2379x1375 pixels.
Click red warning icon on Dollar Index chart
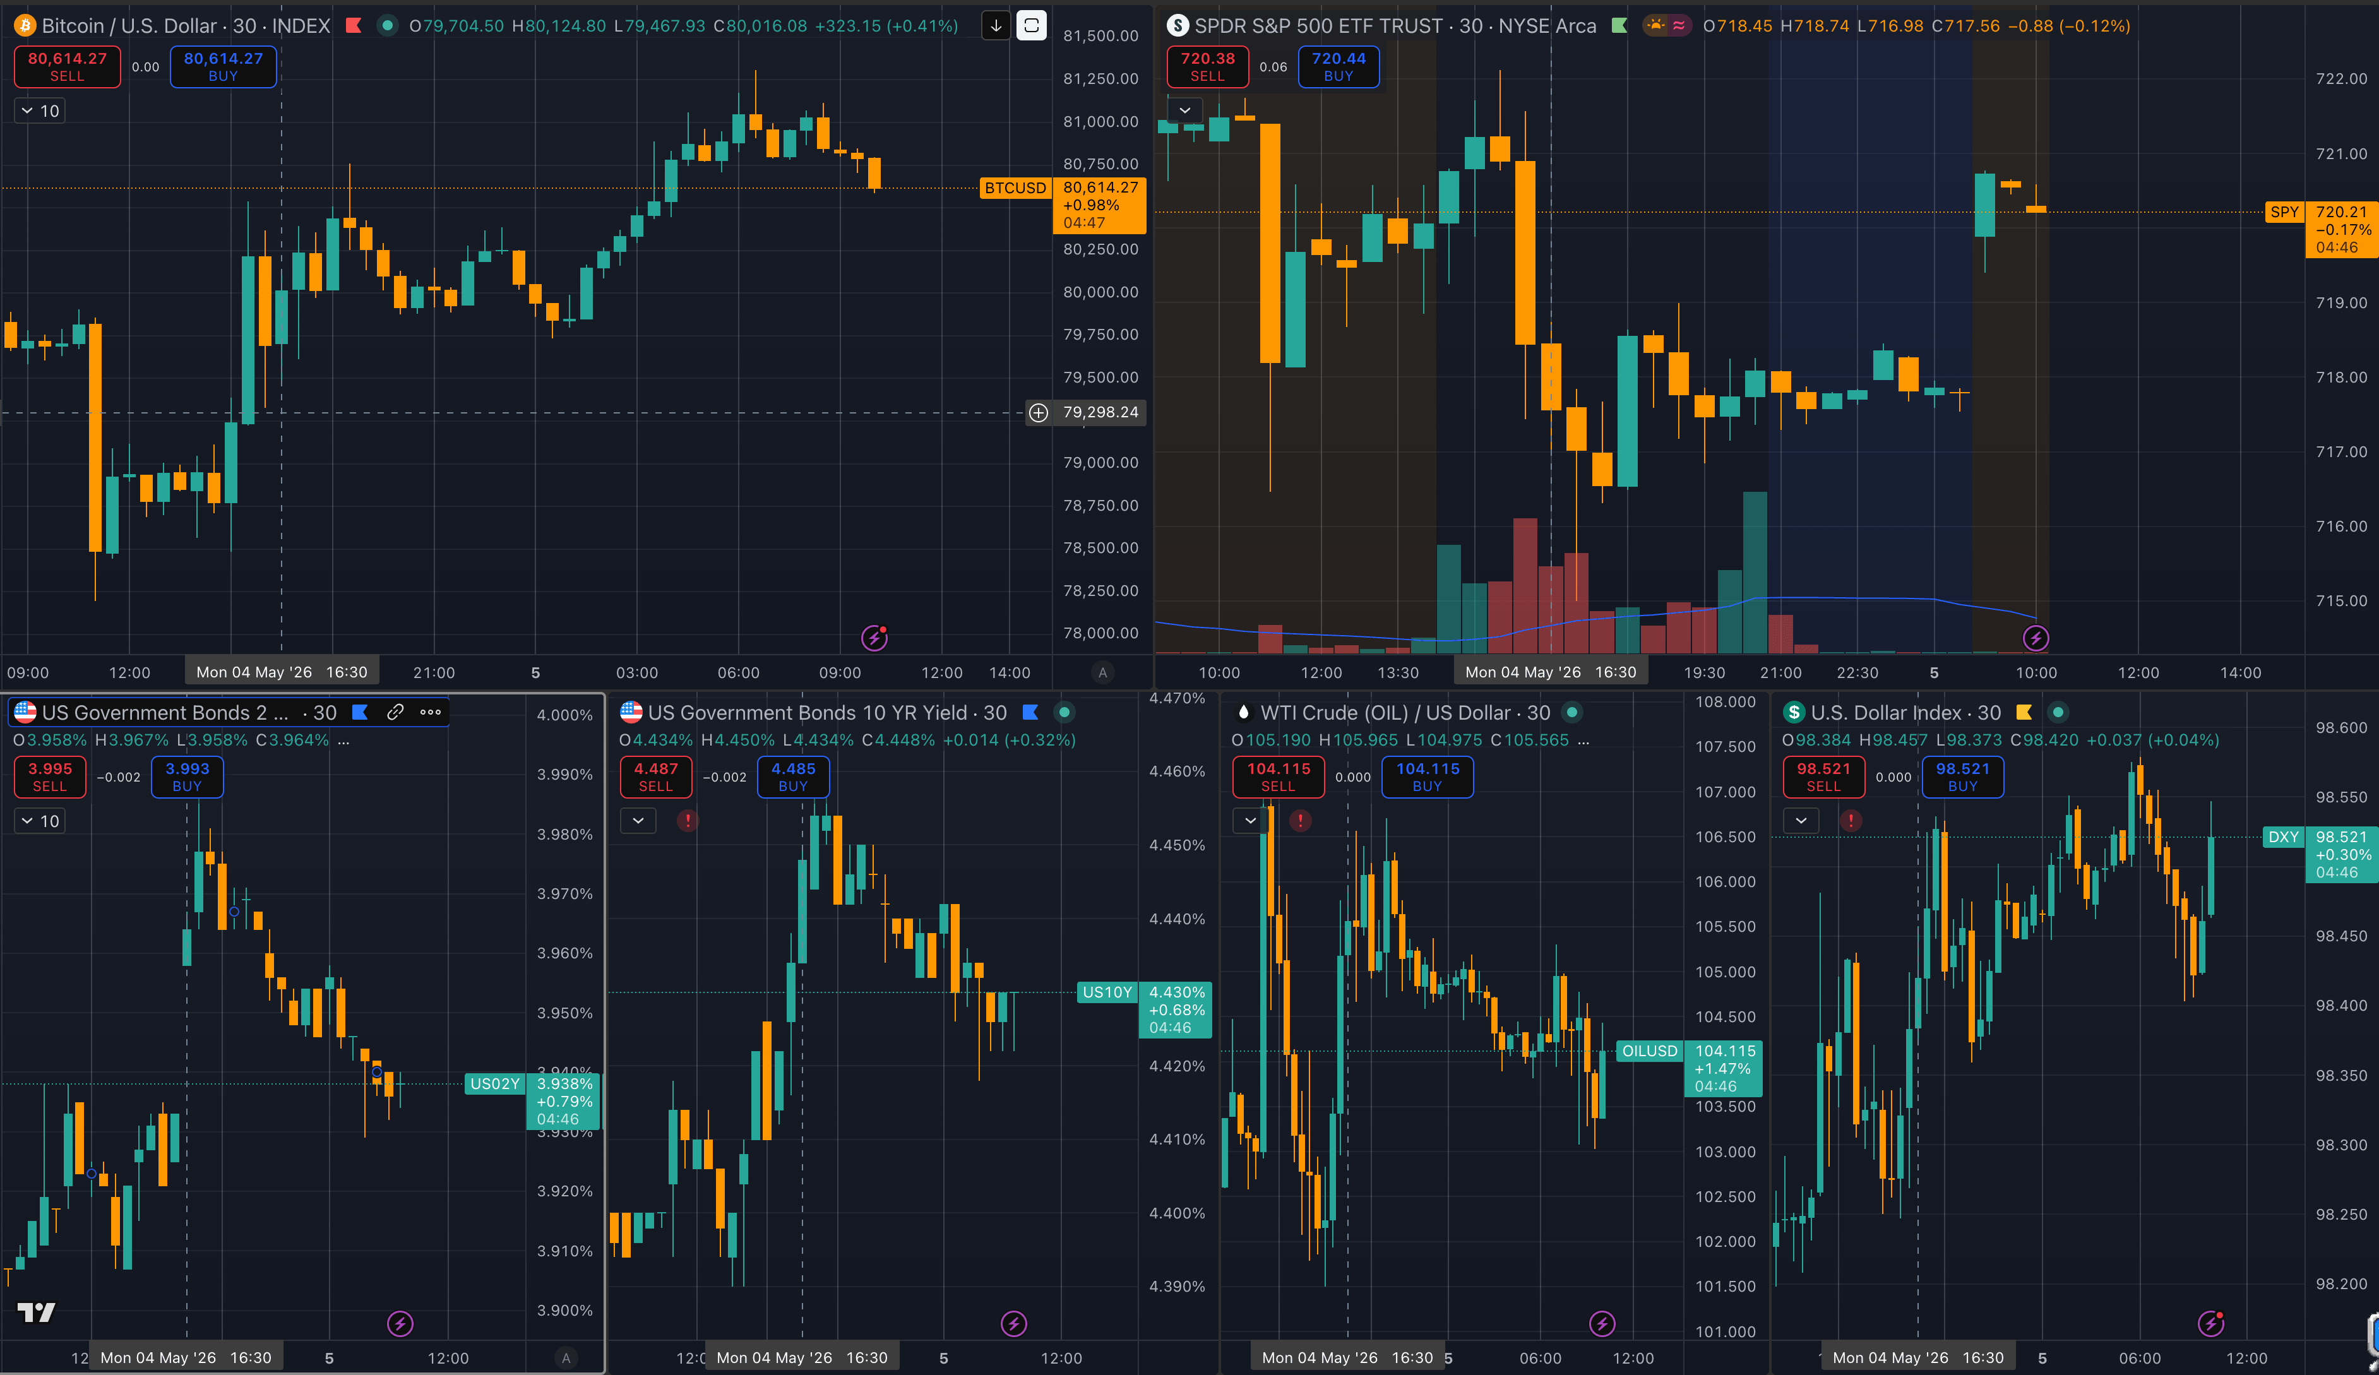1851,820
